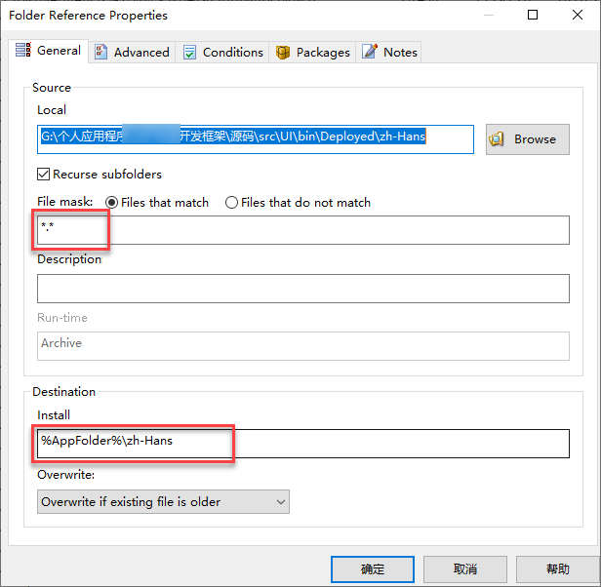Click the Advanced tab icon
This screenshot has width=601, height=587.
(100, 52)
